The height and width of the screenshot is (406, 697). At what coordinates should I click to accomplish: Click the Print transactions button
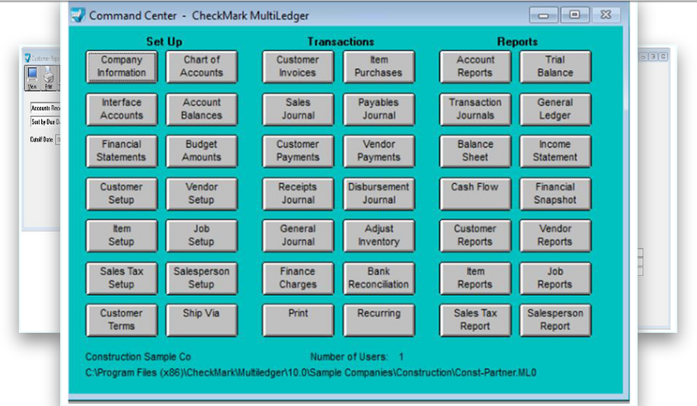[298, 320]
